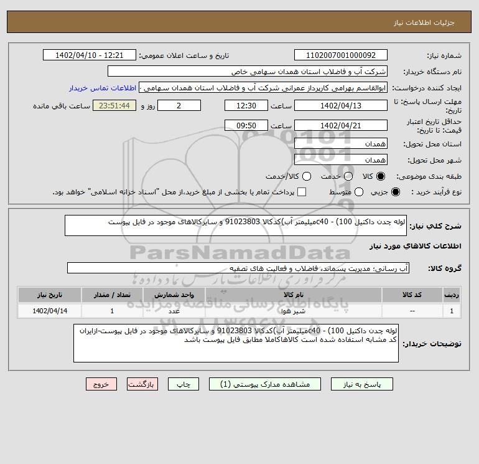Image resolution: width=479 pixels, height=464 pixels.
Task: Click the request creator name field
Action: pos(263,87)
